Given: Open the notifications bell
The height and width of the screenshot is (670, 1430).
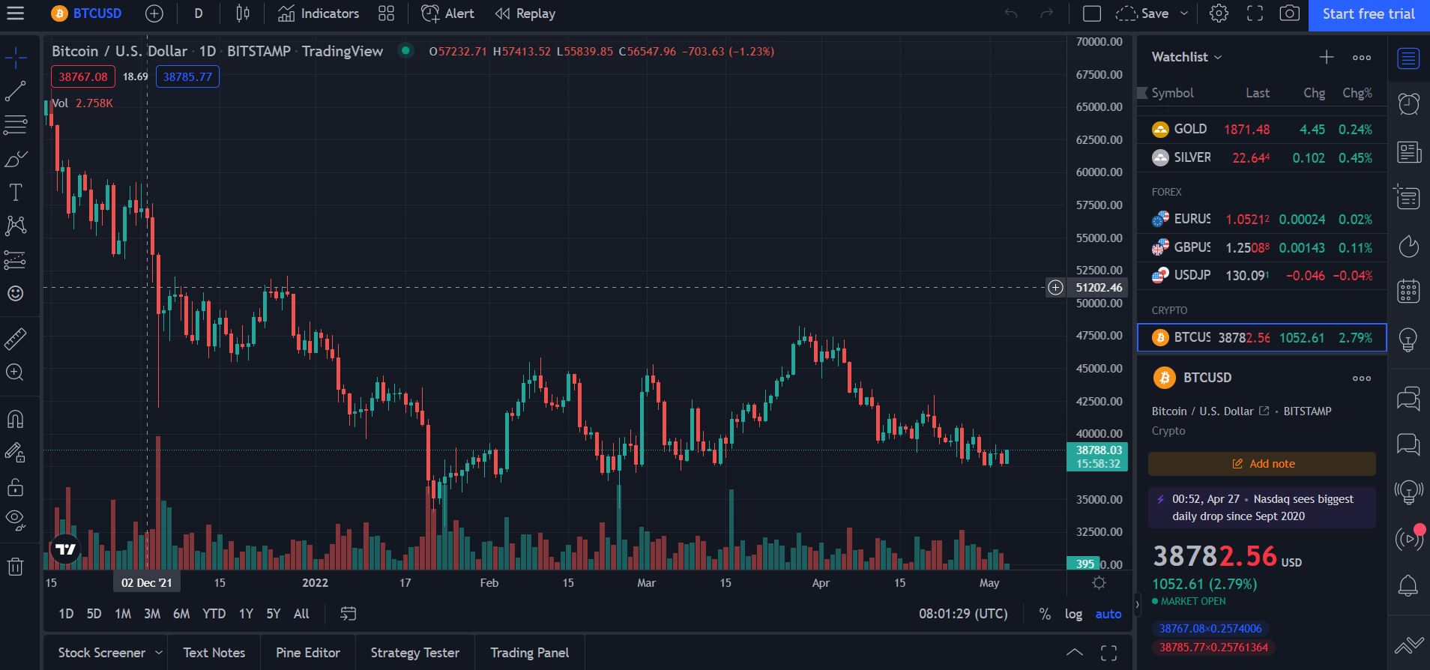Looking at the screenshot, I should pyautogui.click(x=1409, y=586).
